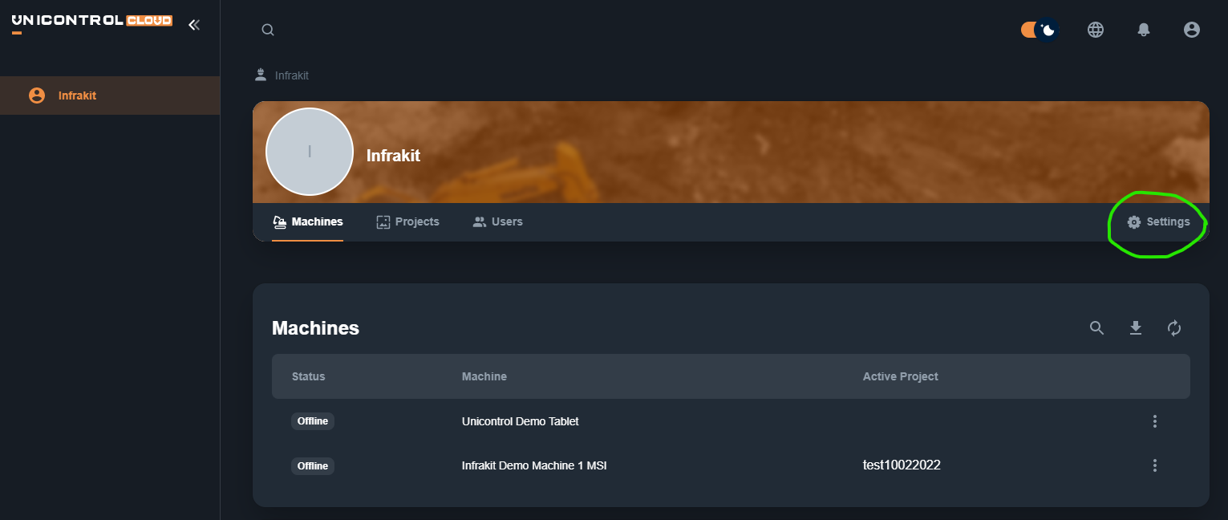Open the search icon in top bar
This screenshot has width=1228, height=520.
click(x=268, y=30)
